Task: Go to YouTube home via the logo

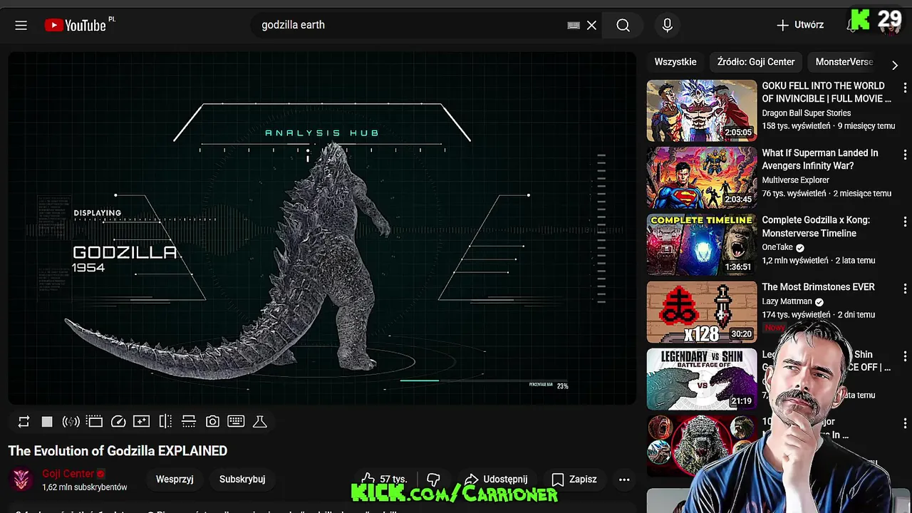Action: pos(75,25)
